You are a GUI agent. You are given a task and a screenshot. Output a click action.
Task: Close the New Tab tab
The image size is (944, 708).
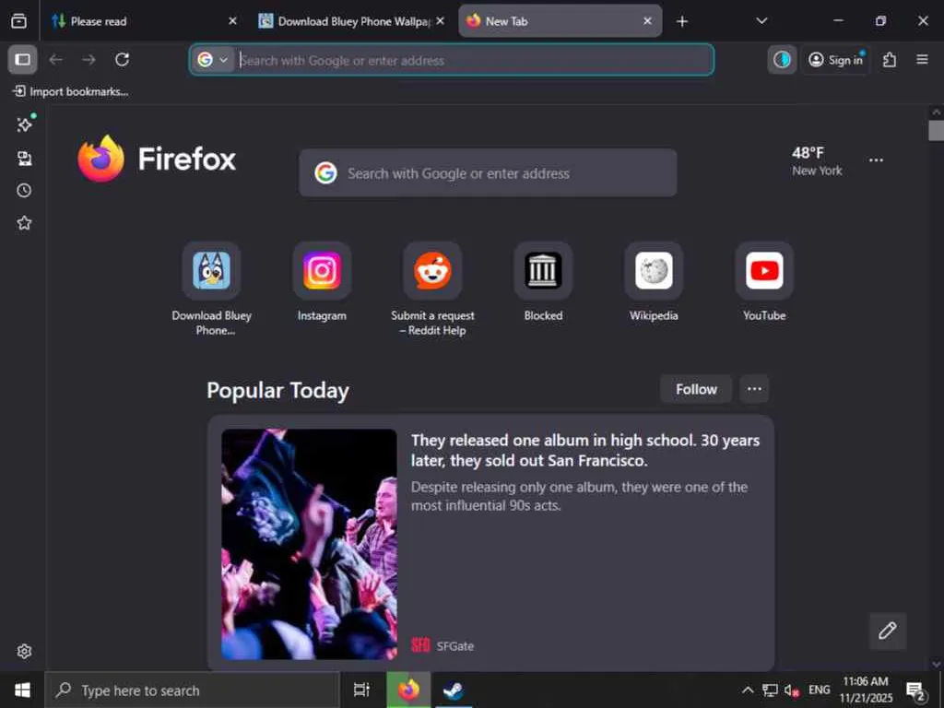tap(647, 21)
